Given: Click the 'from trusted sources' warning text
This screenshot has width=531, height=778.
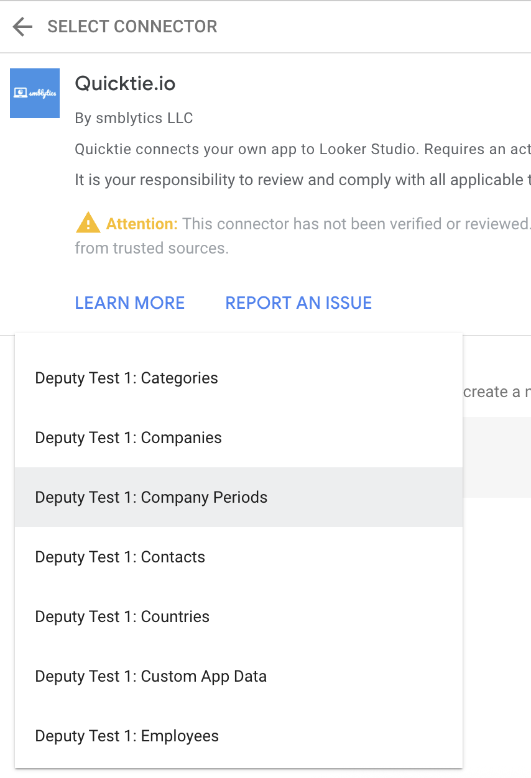Looking at the screenshot, I should click(x=152, y=248).
